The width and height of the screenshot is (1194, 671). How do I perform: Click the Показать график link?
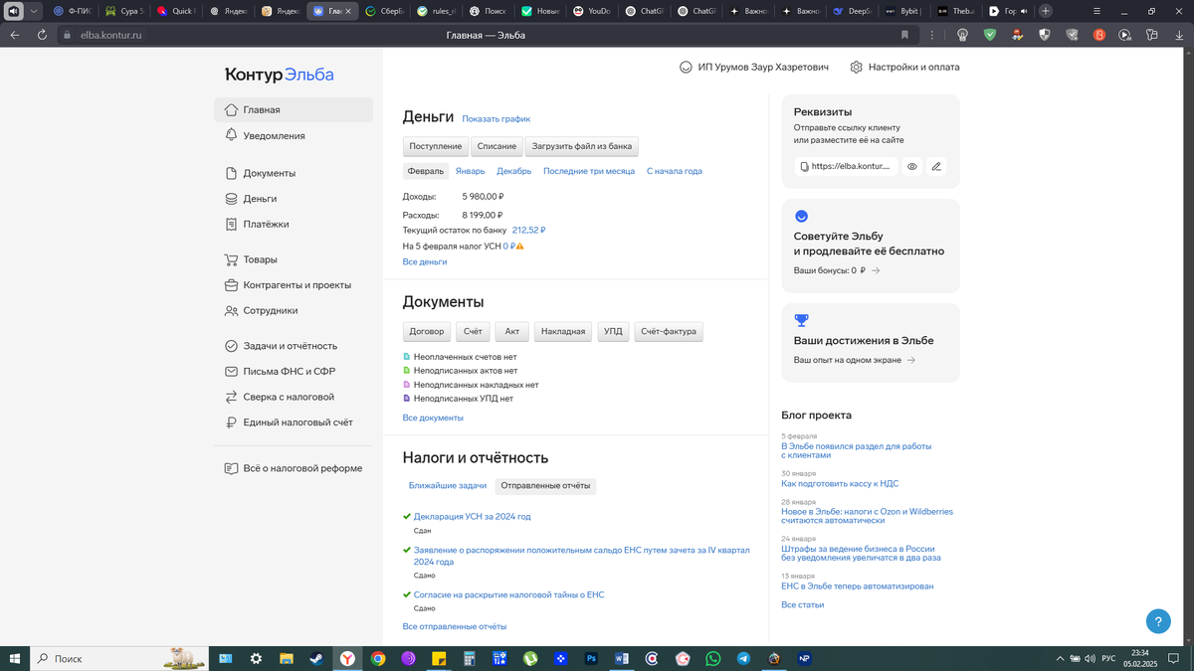pyautogui.click(x=497, y=119)
